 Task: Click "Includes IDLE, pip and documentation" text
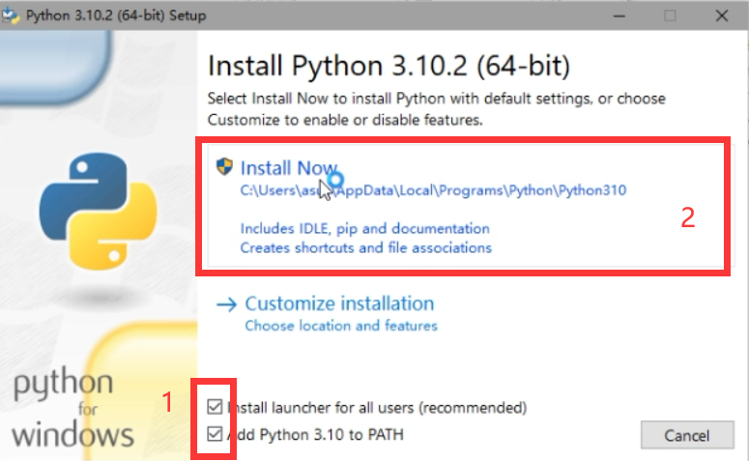click(x=365, y=229)
